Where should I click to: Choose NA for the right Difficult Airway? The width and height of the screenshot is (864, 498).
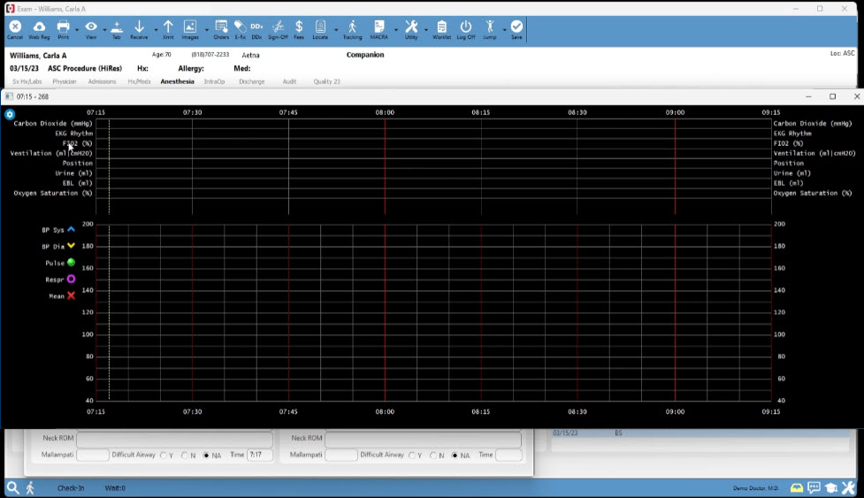[x=455, y=456]
